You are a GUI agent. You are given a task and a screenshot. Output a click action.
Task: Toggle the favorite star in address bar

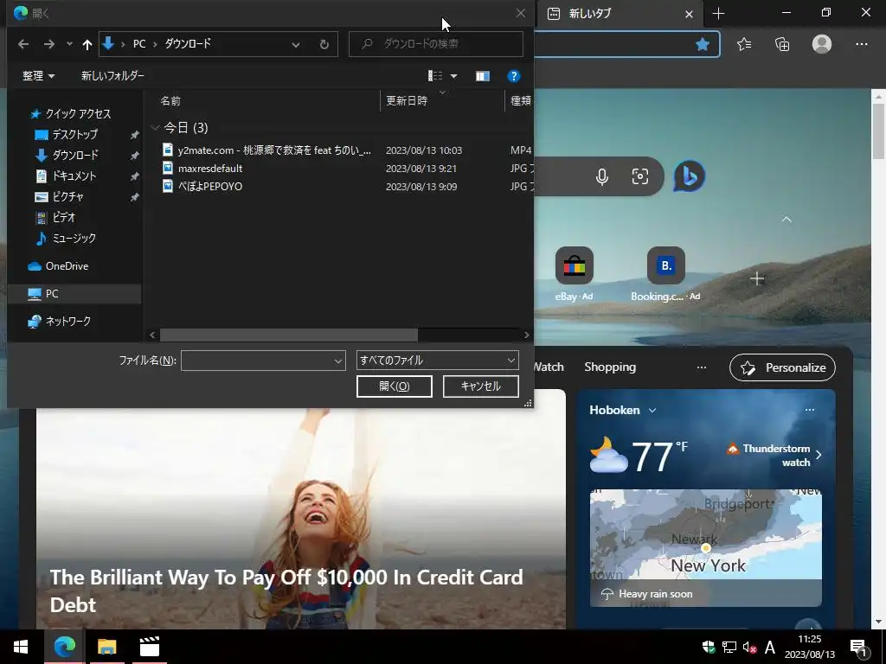(703, 44)
